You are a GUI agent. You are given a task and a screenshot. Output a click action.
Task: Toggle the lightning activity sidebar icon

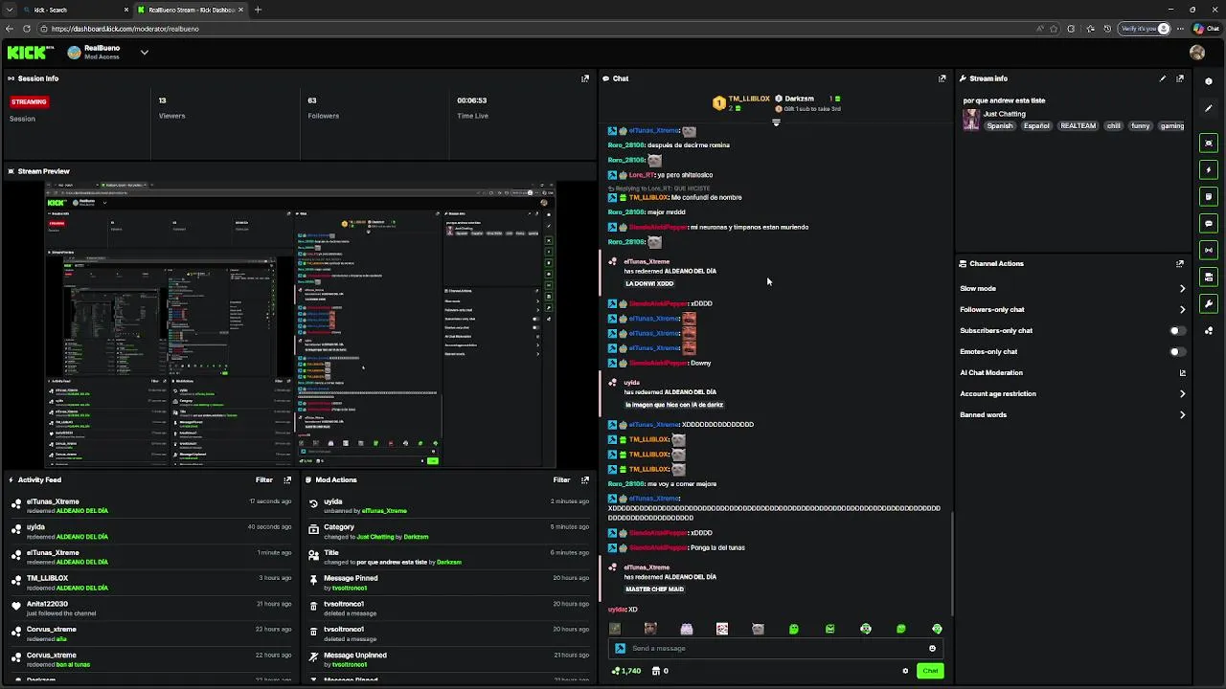point(1209,169)
